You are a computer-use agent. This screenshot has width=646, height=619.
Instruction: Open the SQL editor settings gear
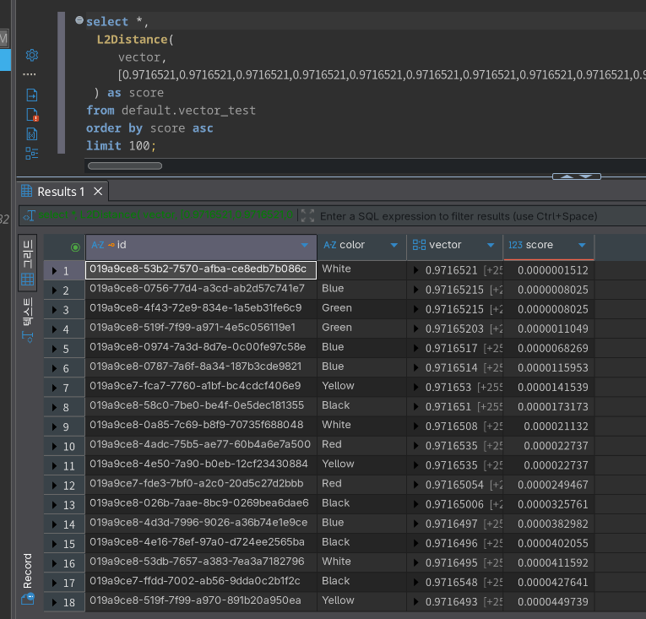coord(31,55)
